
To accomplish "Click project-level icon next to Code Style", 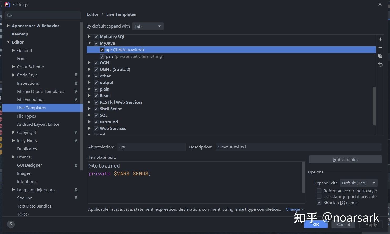I will [x=76, y=75].
